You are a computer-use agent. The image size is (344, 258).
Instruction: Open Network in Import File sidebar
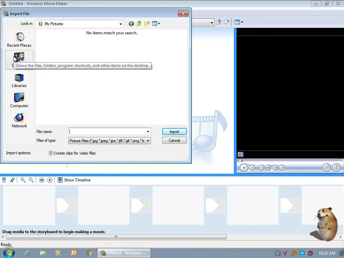19,121
